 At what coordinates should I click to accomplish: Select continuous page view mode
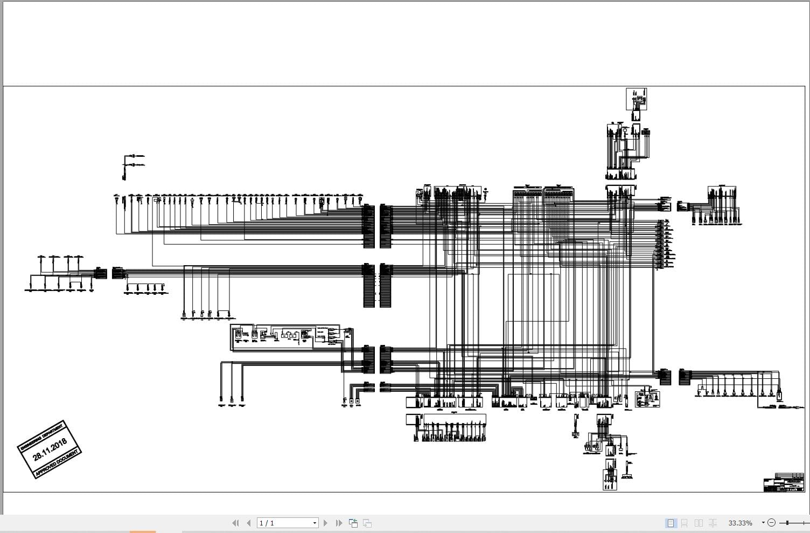(x=685, y=523)
